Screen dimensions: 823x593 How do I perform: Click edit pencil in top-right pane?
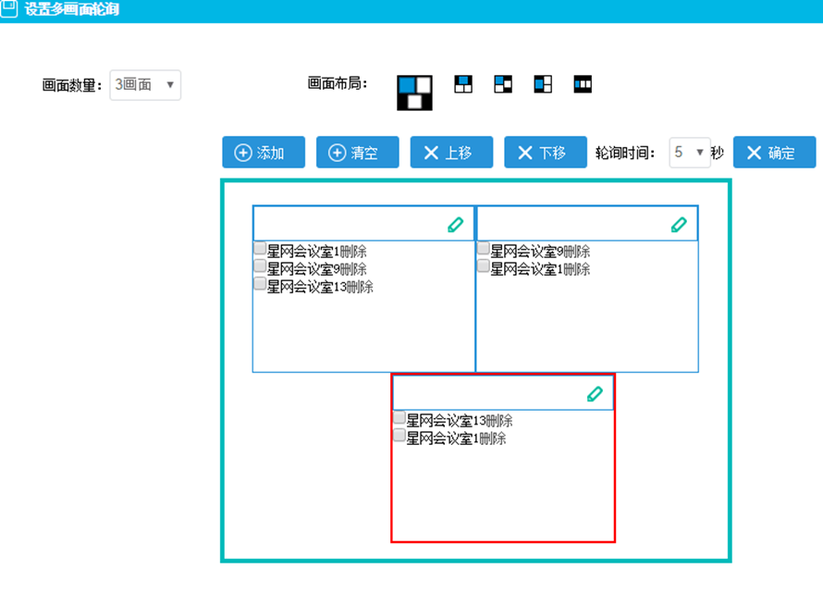[679, 224]
